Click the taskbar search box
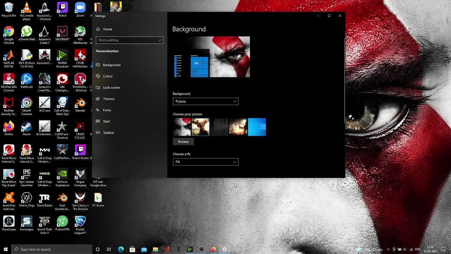The image size is (451, 254). (51, 249)
